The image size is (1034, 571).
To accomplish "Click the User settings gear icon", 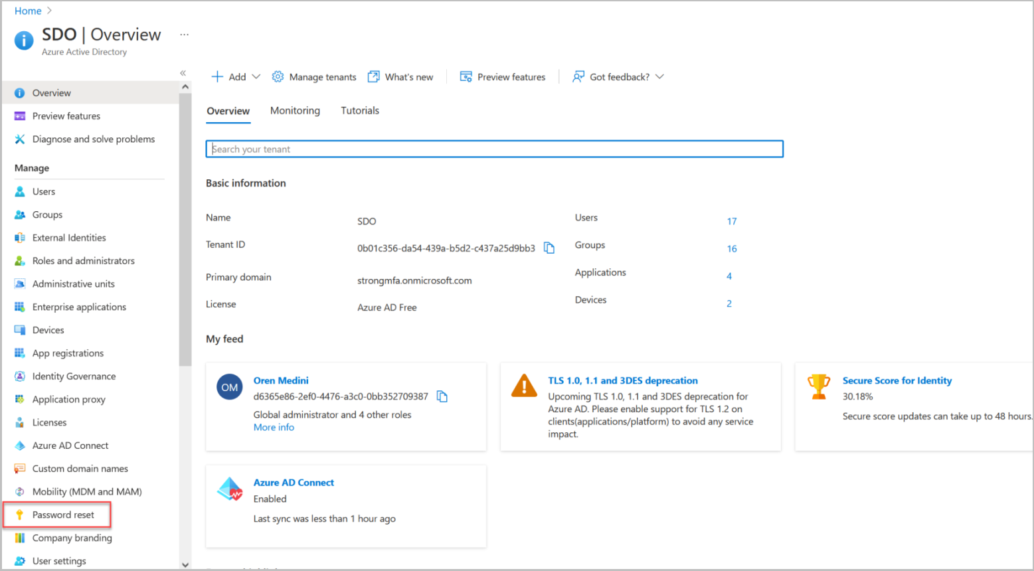I will (x=20, y=561).
